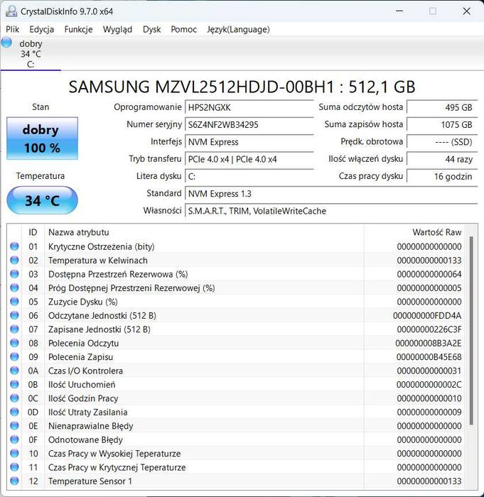Image resolution: width=484 pixels, height=497 pixels.
Task: Click status icon for Temperature Sensor 1 row
Action: [14, 481]
